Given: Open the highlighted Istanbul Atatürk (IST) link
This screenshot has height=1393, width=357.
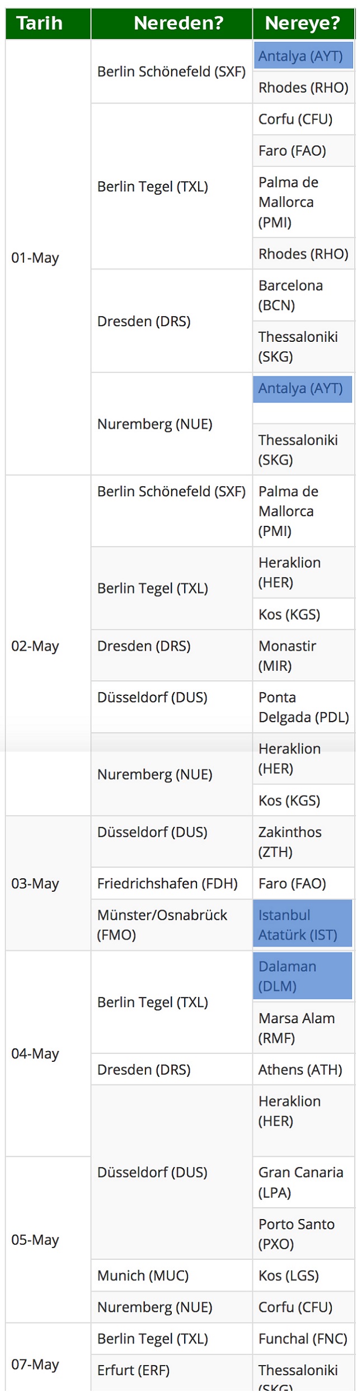Looking at the screenshot, I should [x=298, y=925].
